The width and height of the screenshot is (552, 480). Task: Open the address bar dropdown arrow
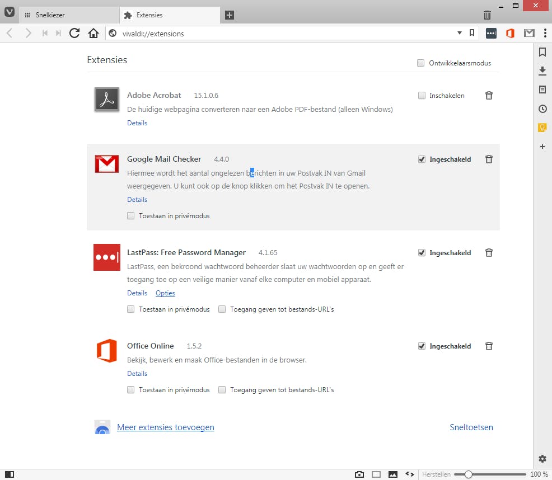[x=459, y=33]
